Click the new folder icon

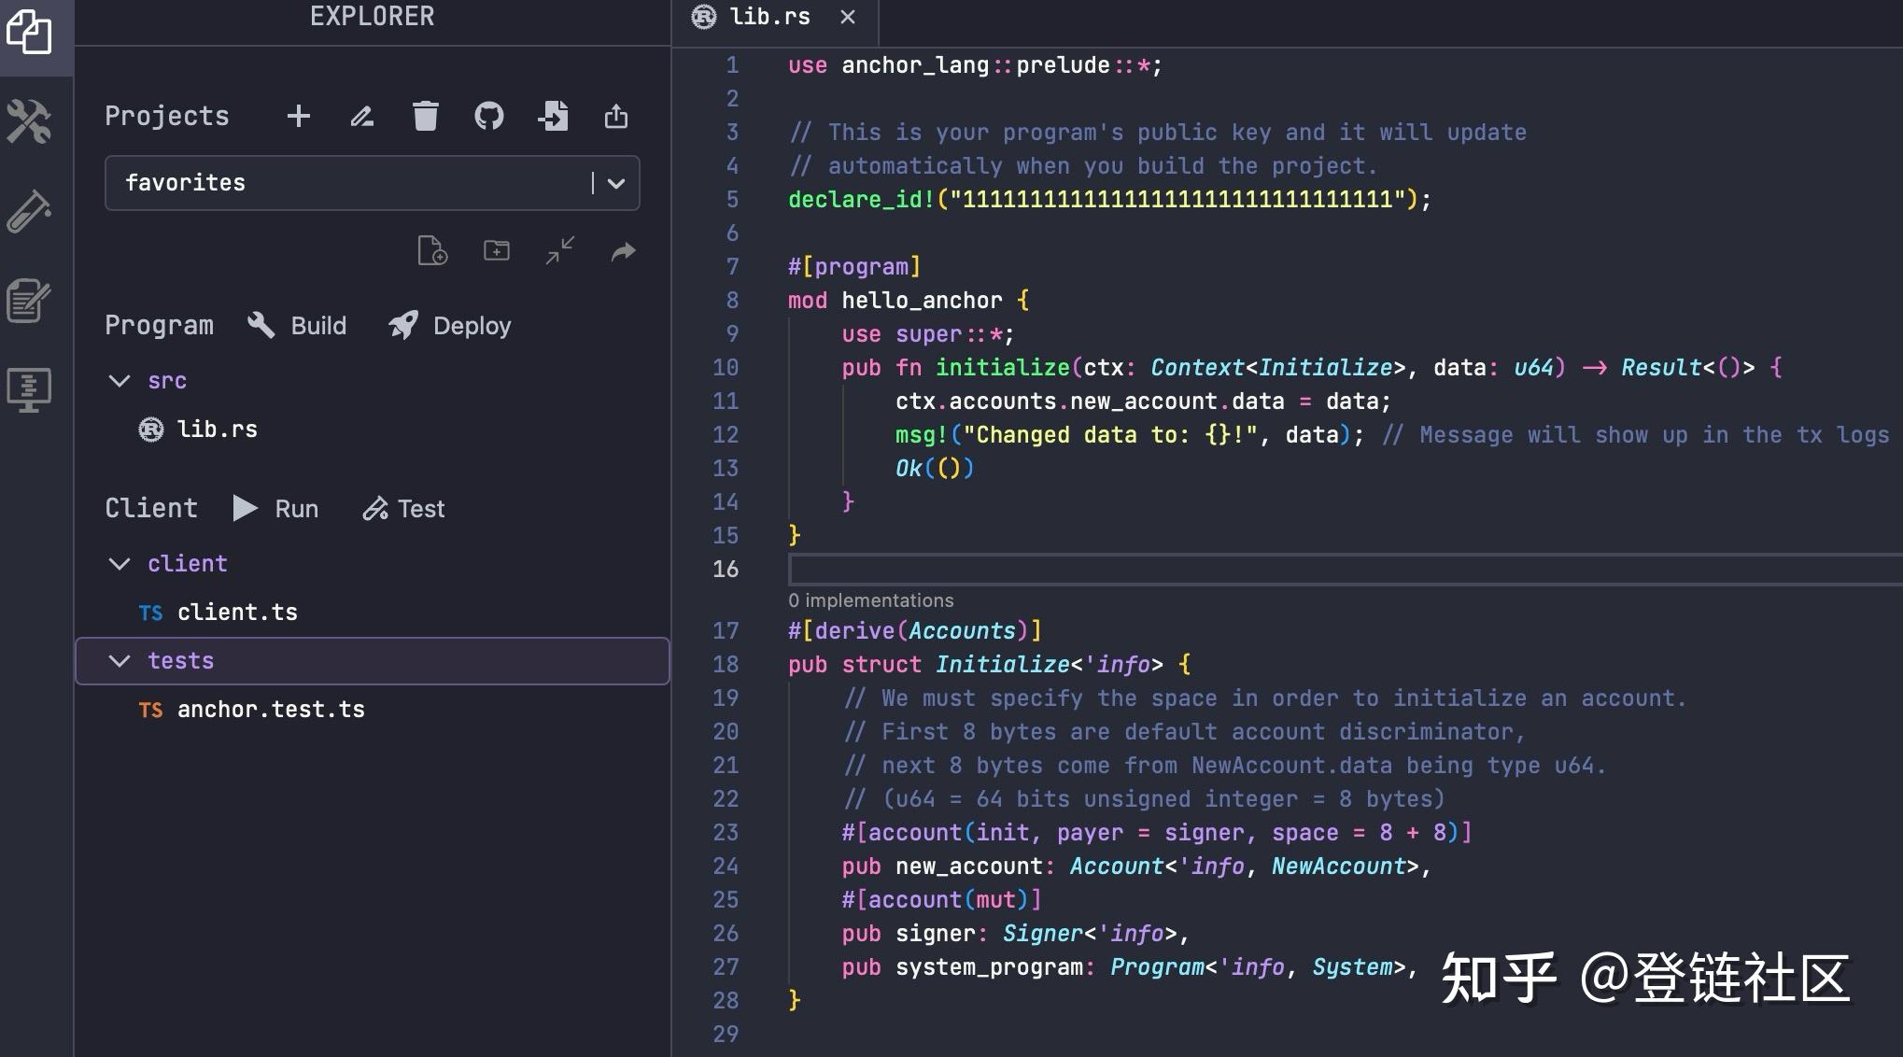pos(497,250)
